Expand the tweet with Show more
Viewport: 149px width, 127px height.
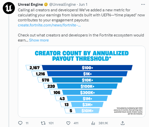(x=39, y=40)
